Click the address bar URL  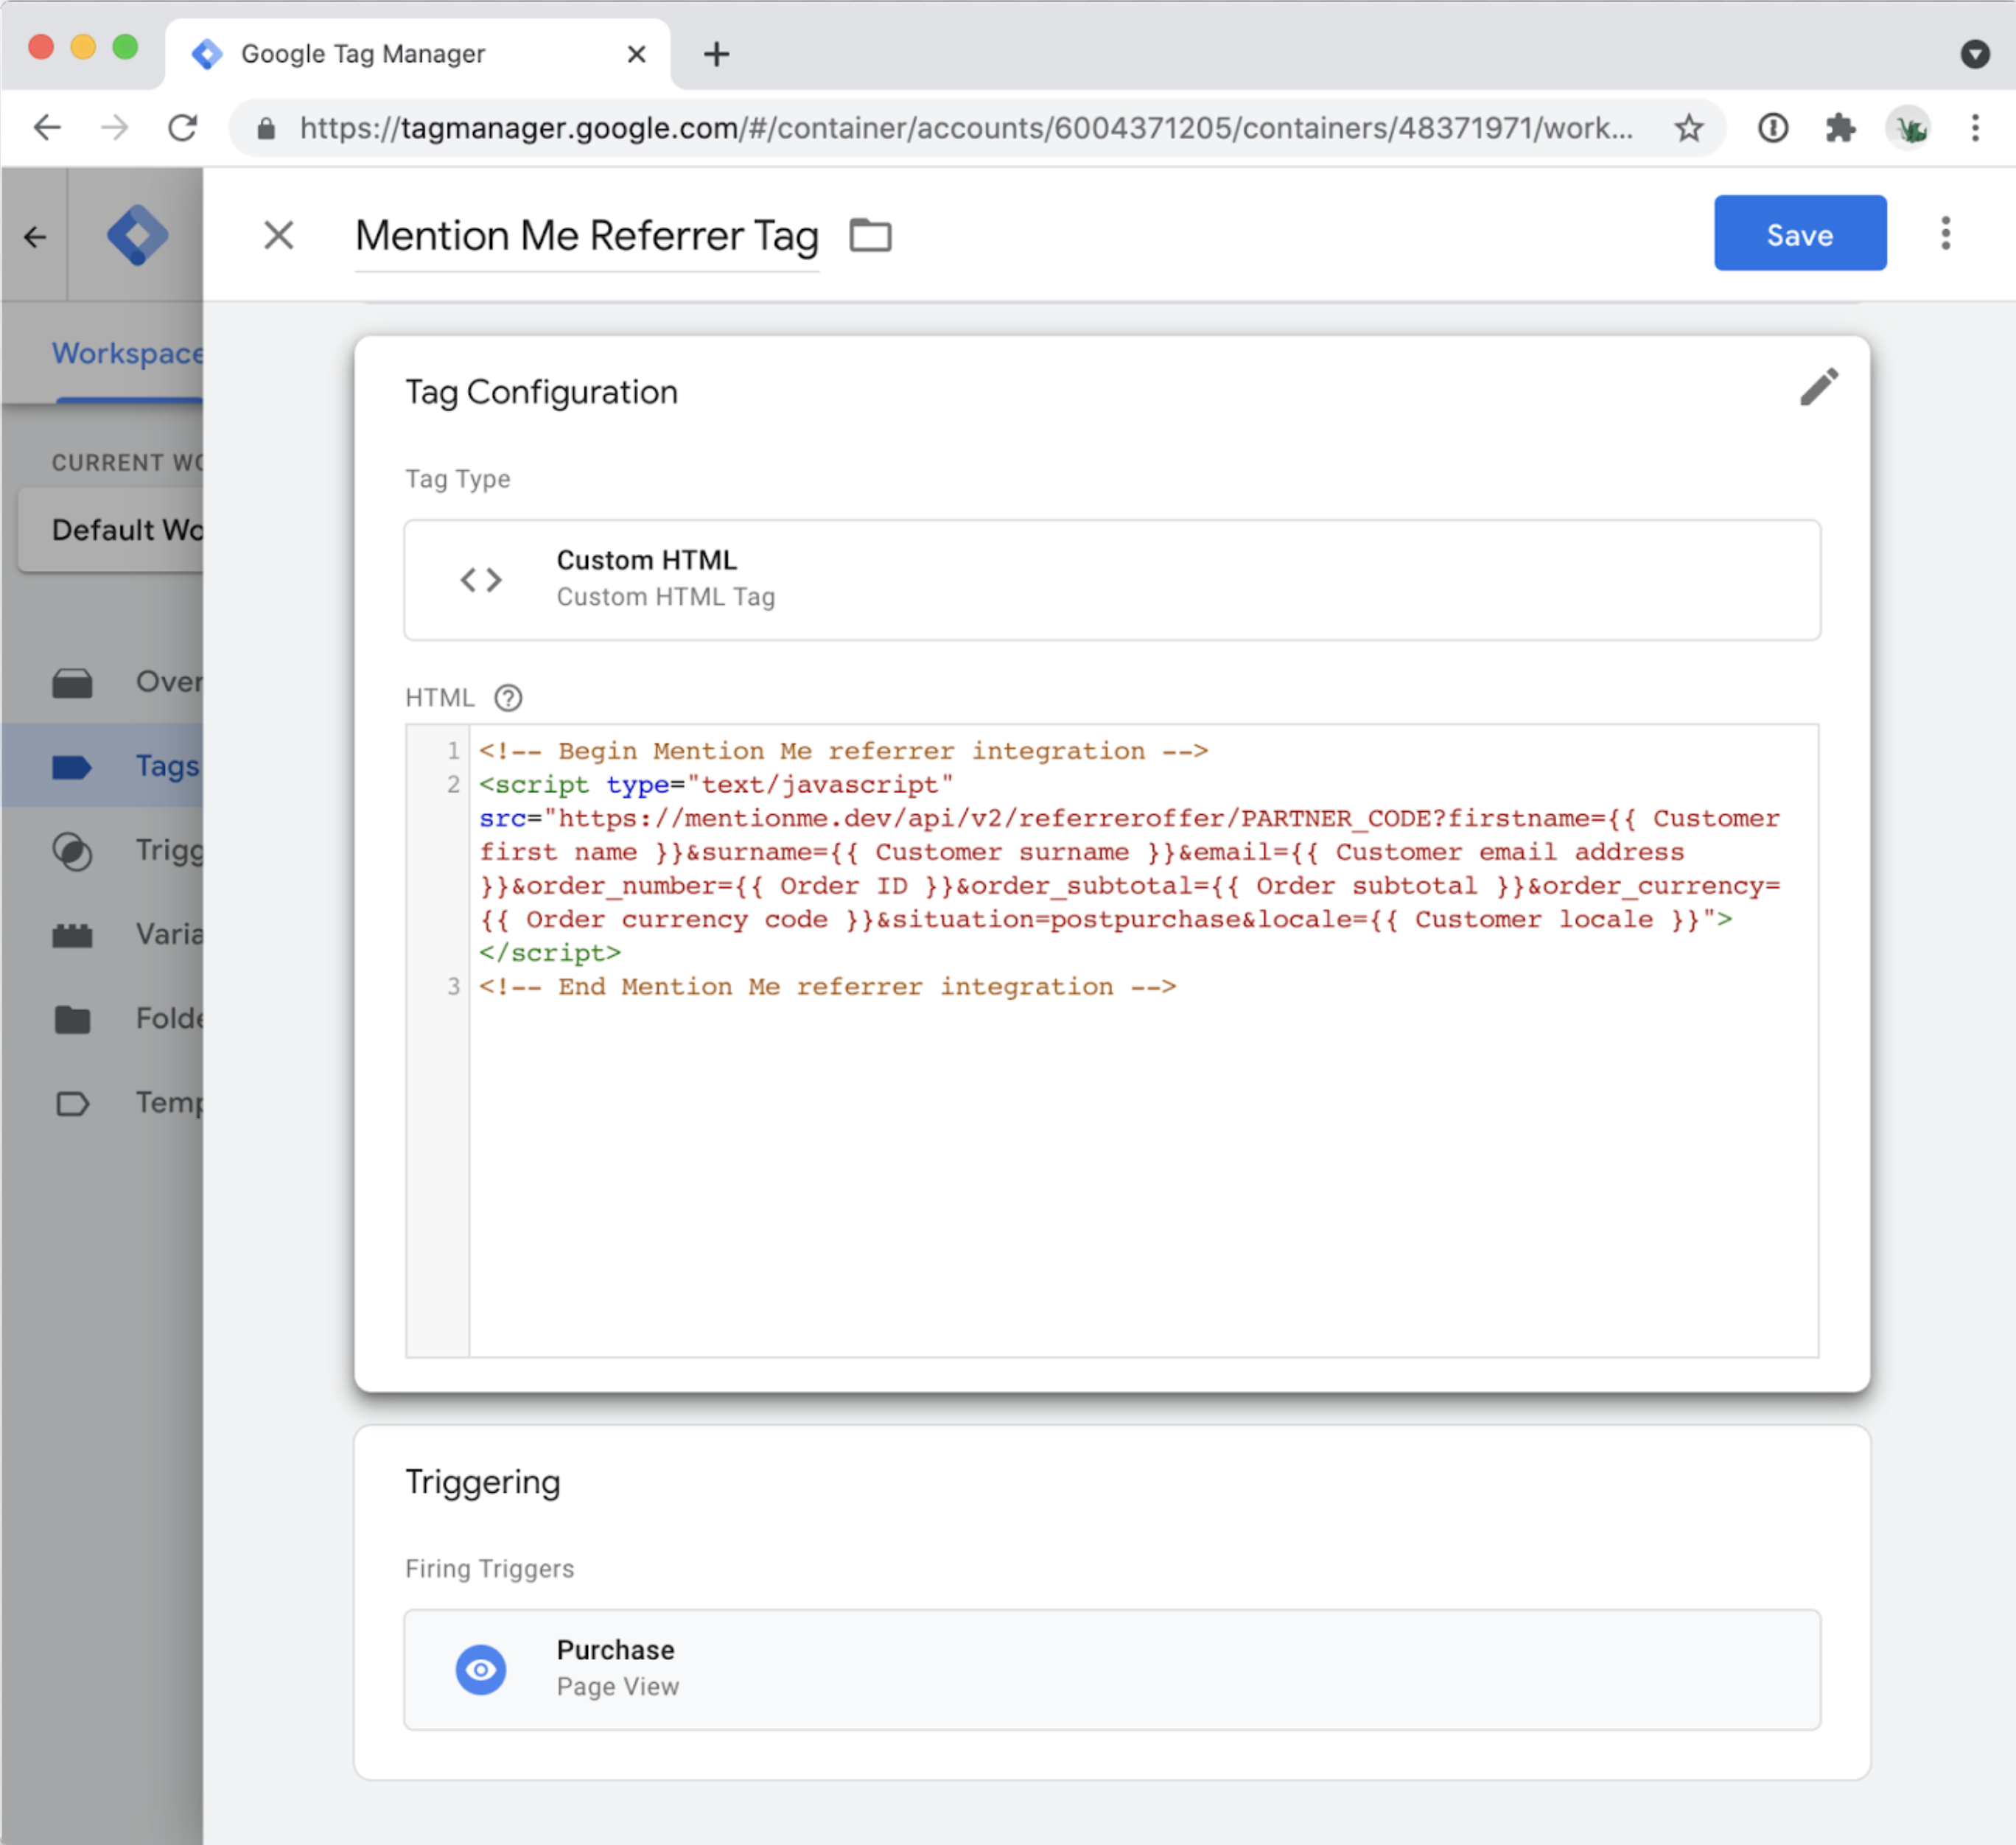(966, 128)
